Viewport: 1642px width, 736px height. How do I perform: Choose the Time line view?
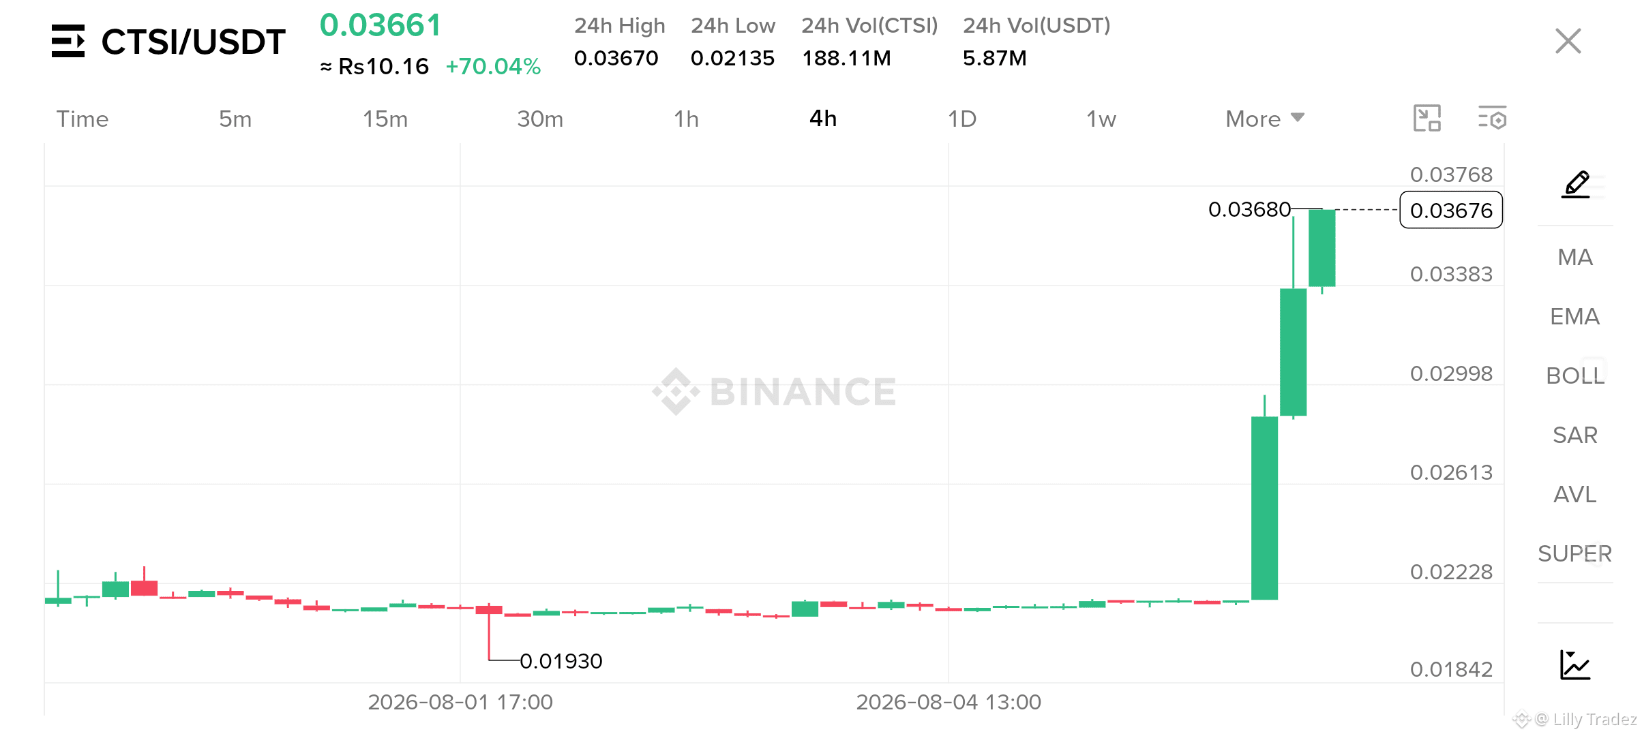(83, 119)
